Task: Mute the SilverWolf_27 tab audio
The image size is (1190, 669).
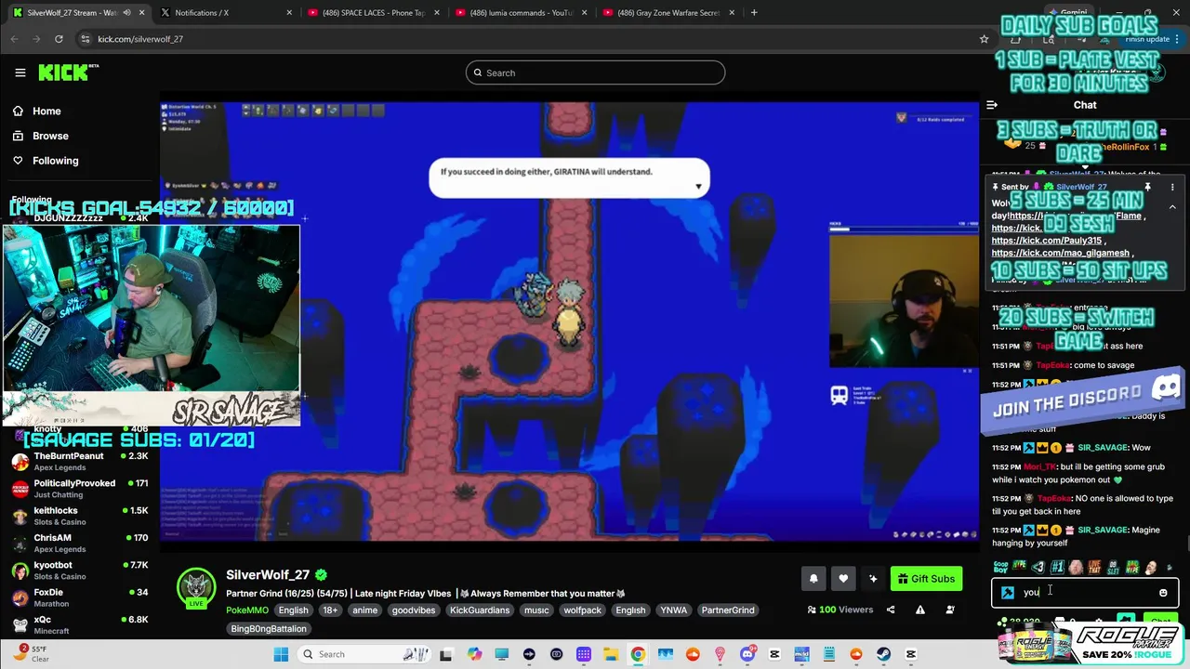Action: (x=127, y=13)
